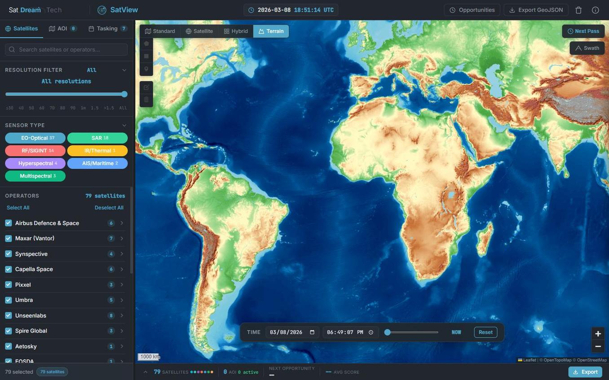Select the place marker tool on the map
The image size is (609, 380).
(146, 68)
